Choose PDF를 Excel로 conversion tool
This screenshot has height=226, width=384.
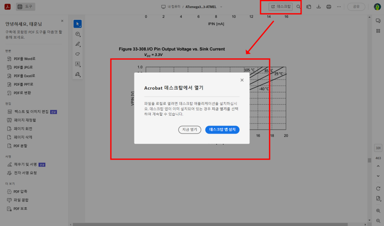click(21, 76)
